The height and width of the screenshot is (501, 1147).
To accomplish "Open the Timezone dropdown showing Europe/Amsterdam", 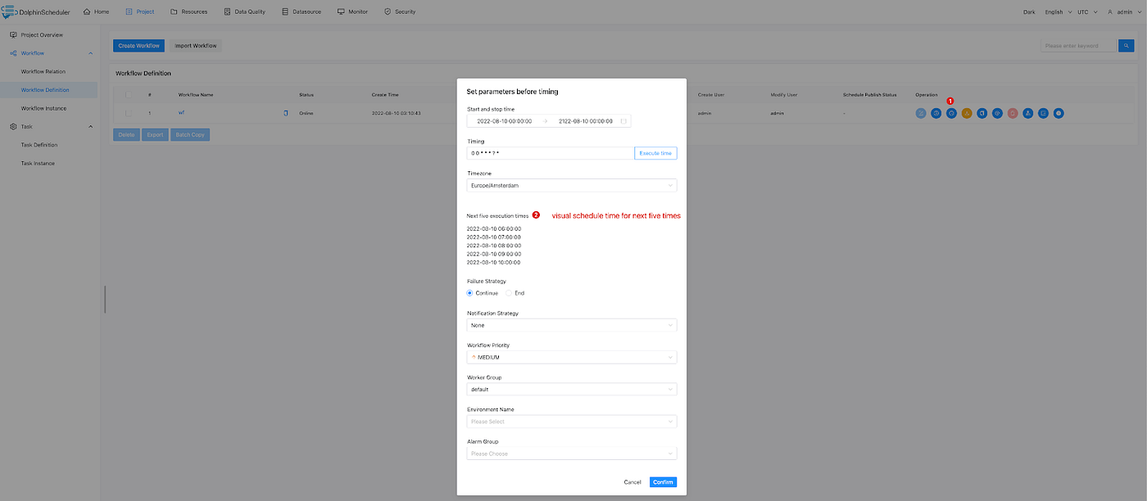I will (x=571, y=185).
